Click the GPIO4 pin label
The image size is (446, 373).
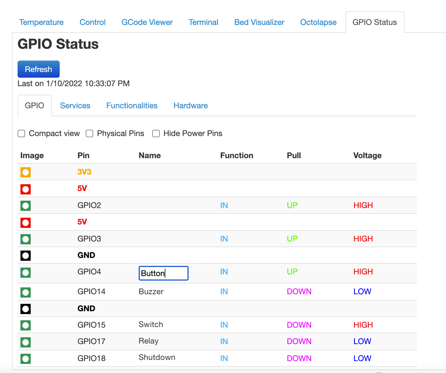[x=89, y=272]
